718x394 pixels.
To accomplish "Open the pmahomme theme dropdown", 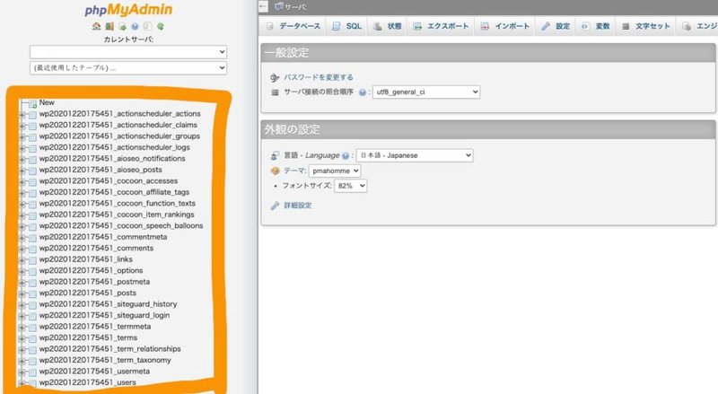I will (x=335, y=171).
